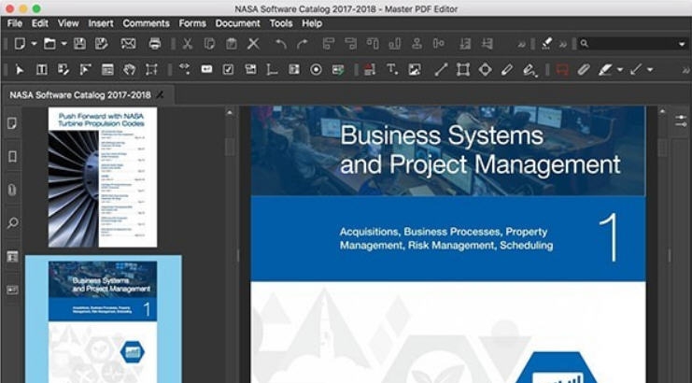
Task: Select the Line drawing tool
Action: 439,69
